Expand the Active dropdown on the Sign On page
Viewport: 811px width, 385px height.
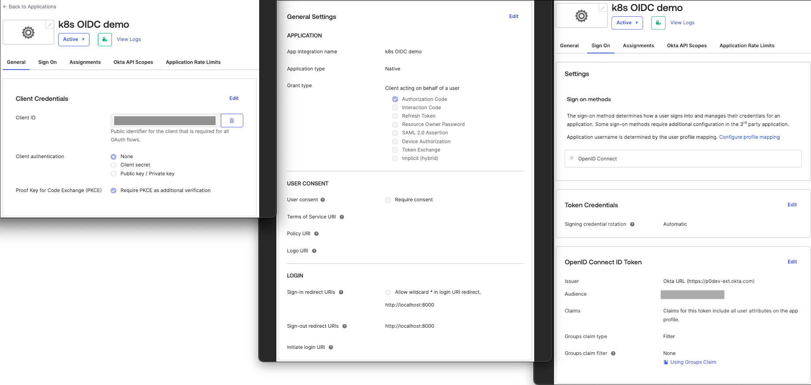coord(627,23)
